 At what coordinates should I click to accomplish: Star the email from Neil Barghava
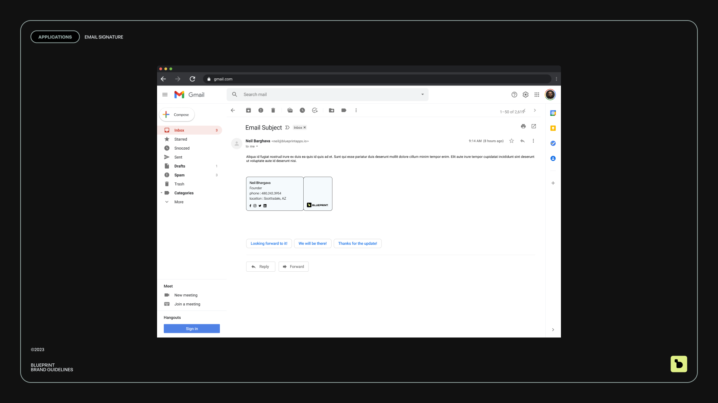512,141
